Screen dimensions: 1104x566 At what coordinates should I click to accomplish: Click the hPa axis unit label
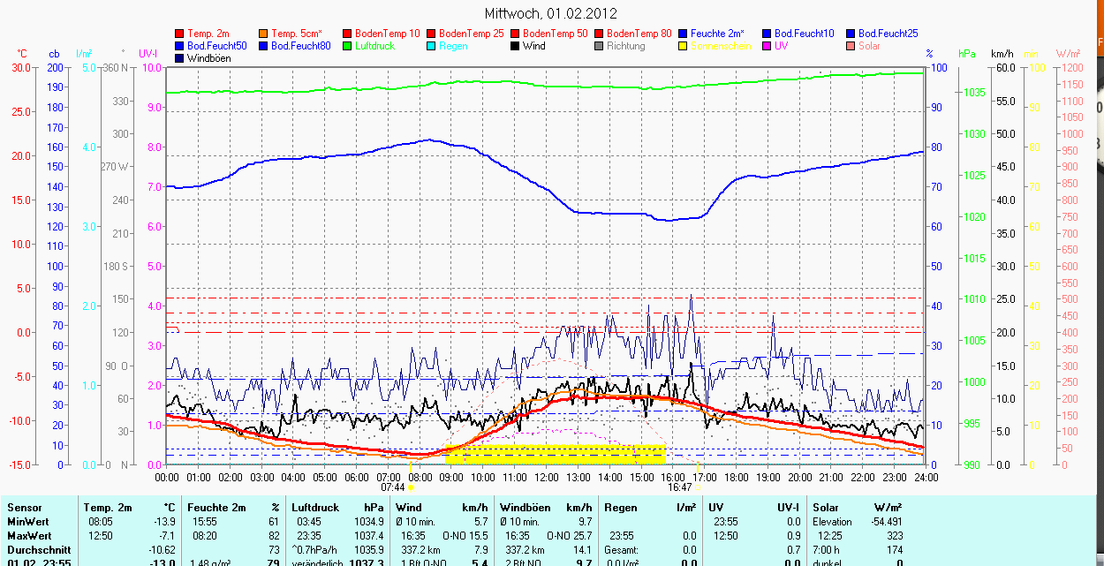click(x=967, y=54)
